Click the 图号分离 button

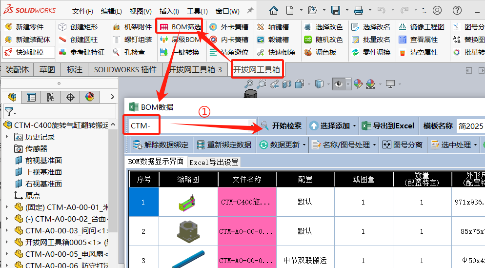point(403,145)
